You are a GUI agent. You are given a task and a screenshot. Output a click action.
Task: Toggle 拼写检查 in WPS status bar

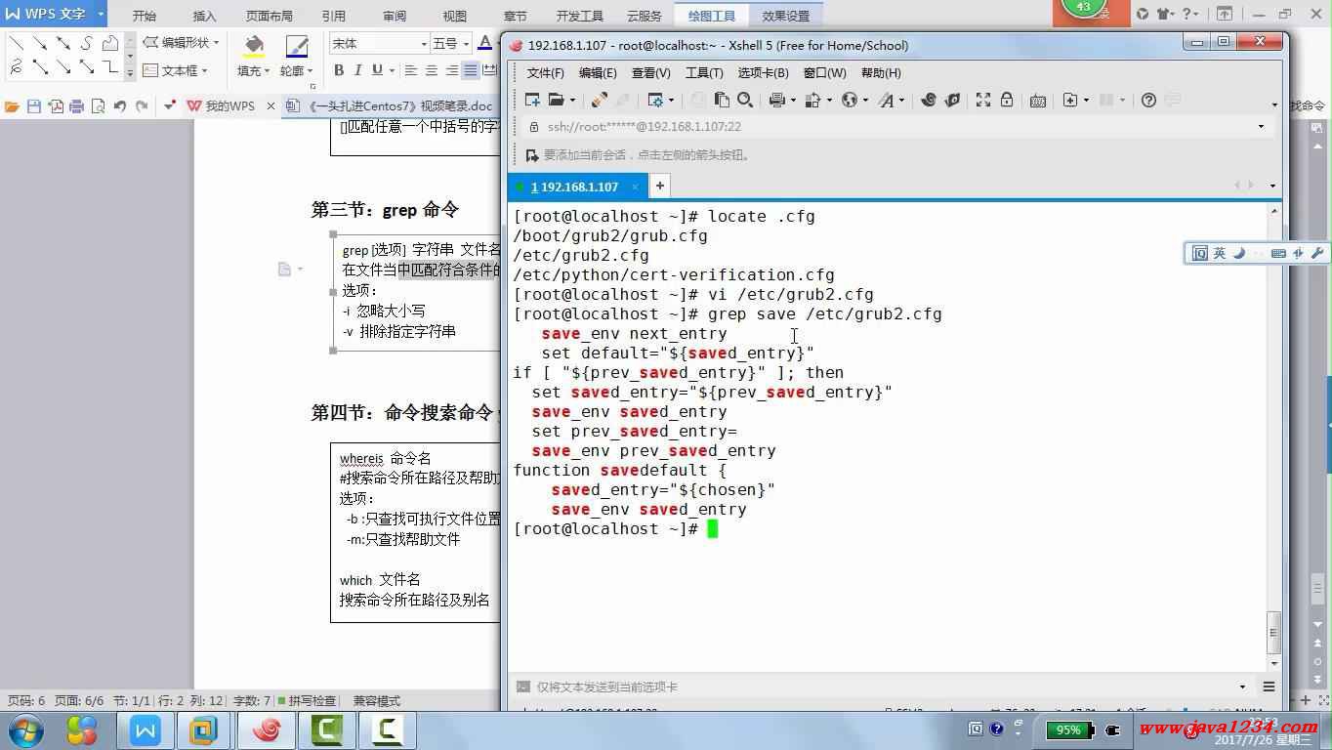pyautogui.click(x=307, y=700)
